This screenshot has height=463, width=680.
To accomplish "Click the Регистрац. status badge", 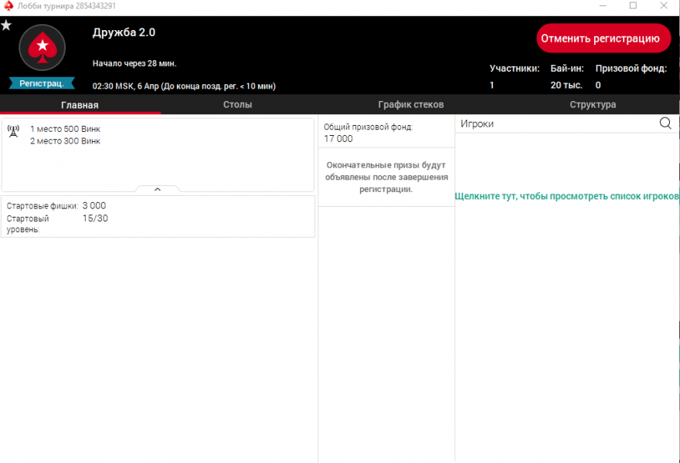I will 42,83.
